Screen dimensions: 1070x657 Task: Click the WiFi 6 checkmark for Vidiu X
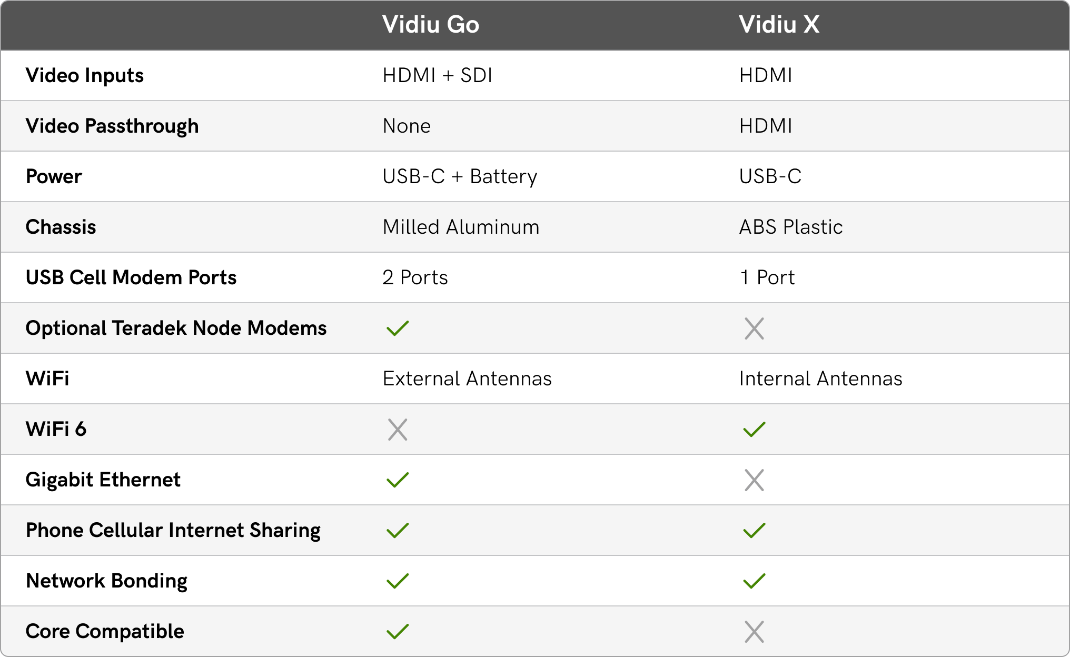pos(754,430)
